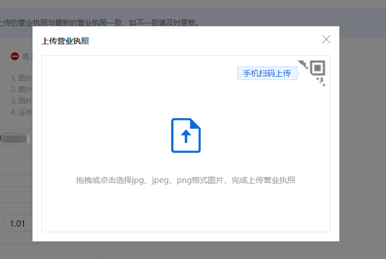Click dimmed background right of the dialog
This screenshot has height=259, width=386.
363,142
